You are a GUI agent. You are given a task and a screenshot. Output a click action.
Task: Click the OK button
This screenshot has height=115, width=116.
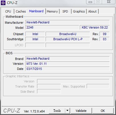pos(103,111)
